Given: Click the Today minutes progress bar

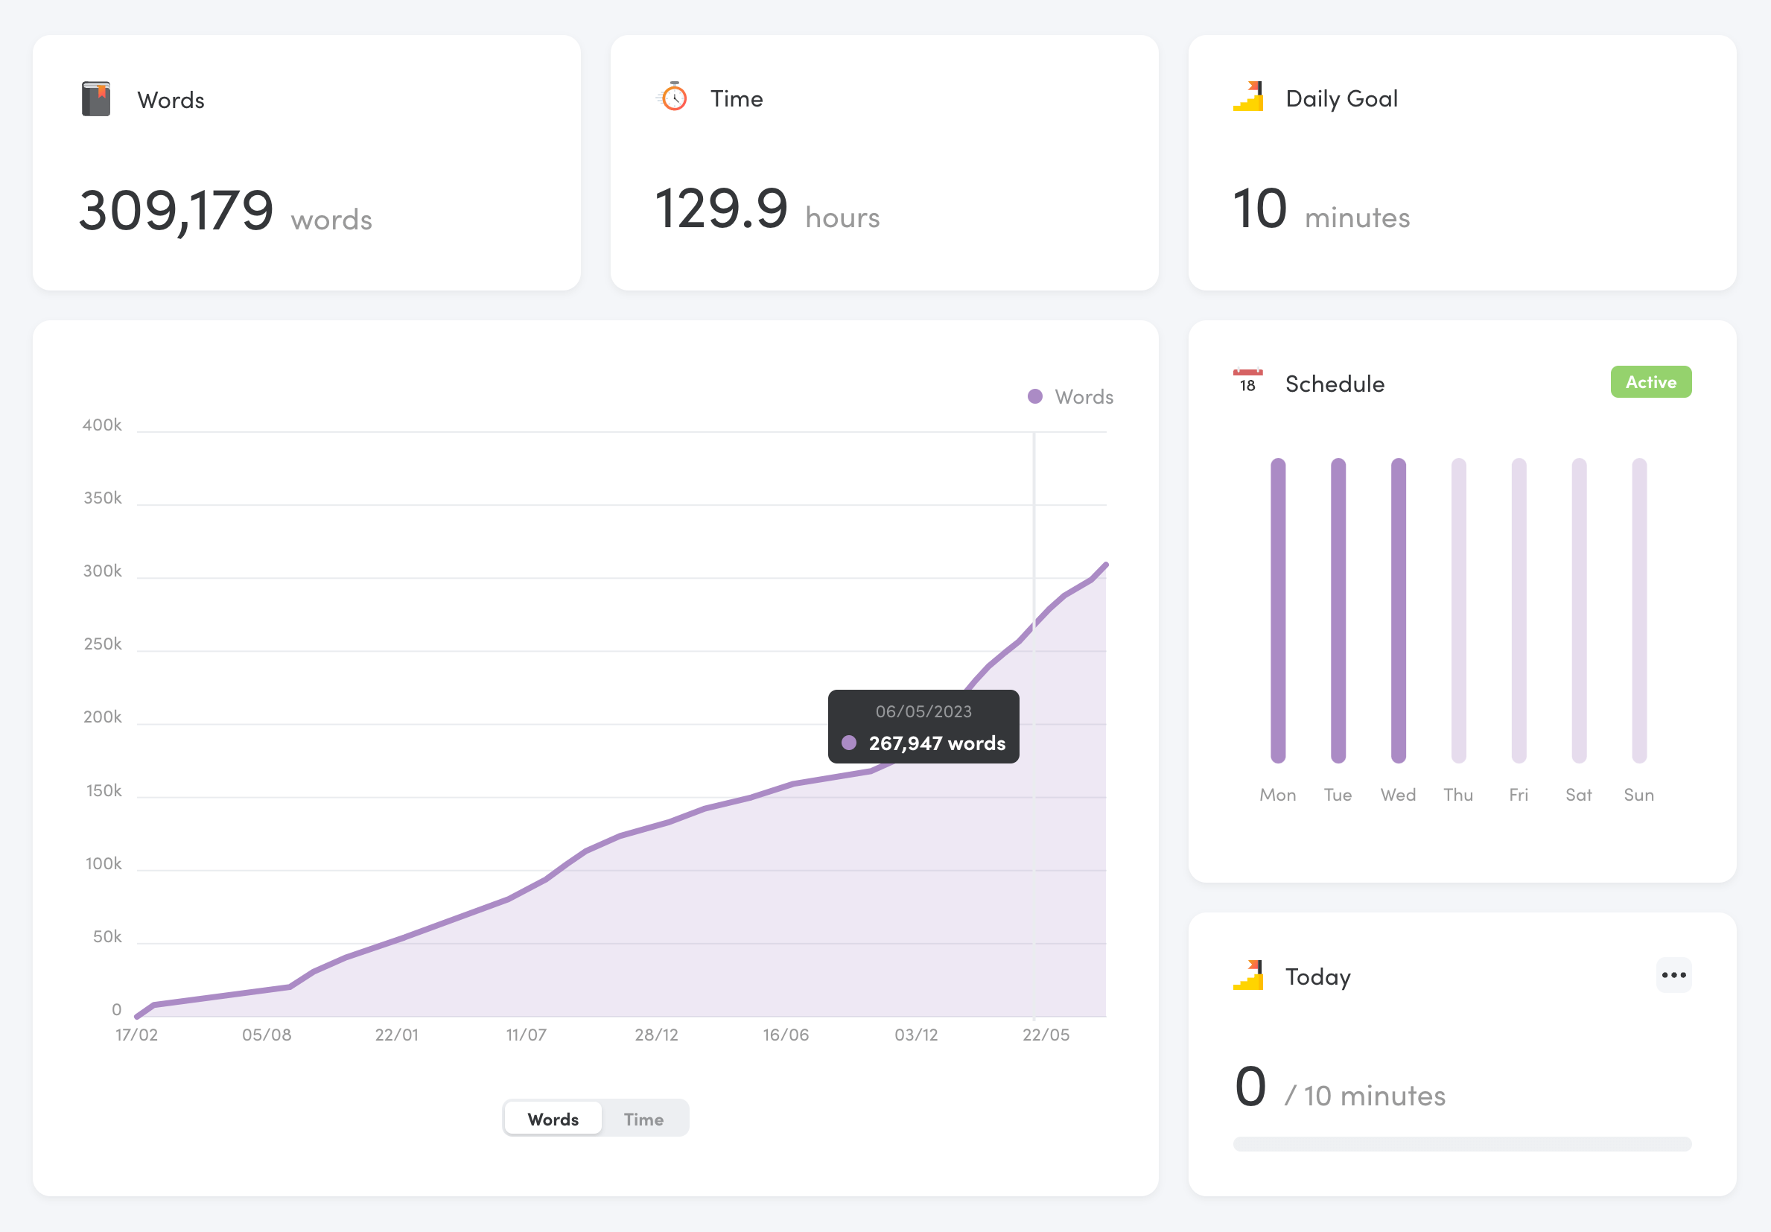Looking at the screenshot, I should click(x=1462, y=1143).
